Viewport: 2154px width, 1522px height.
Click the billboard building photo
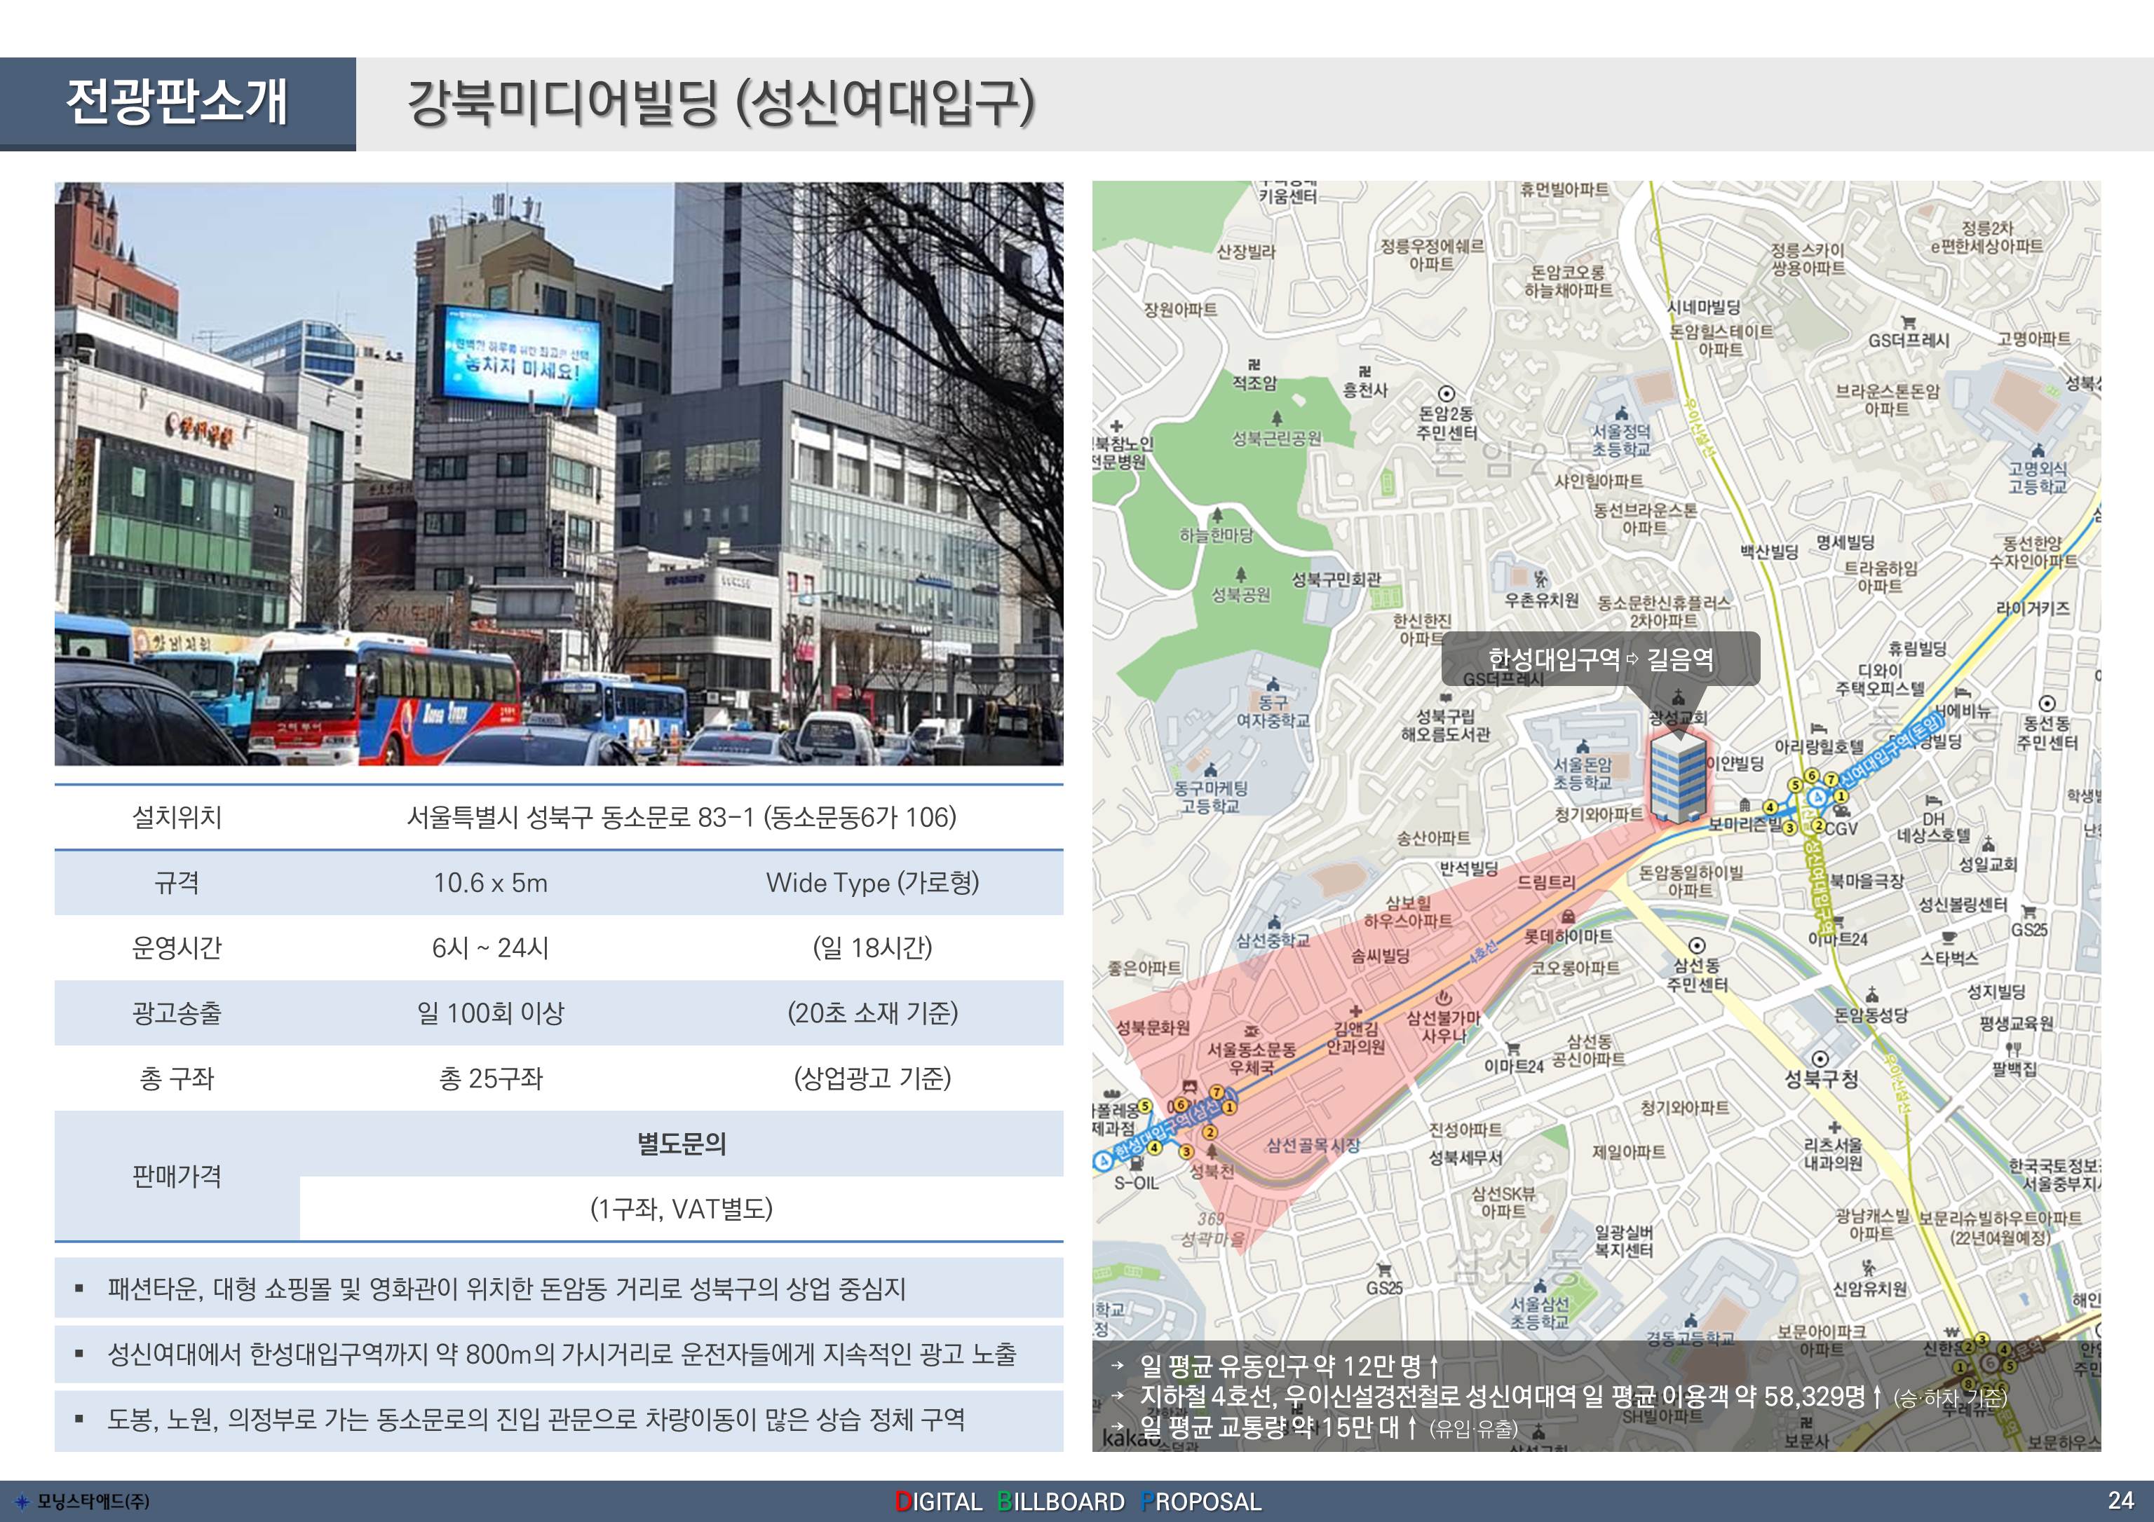(558, 474)
